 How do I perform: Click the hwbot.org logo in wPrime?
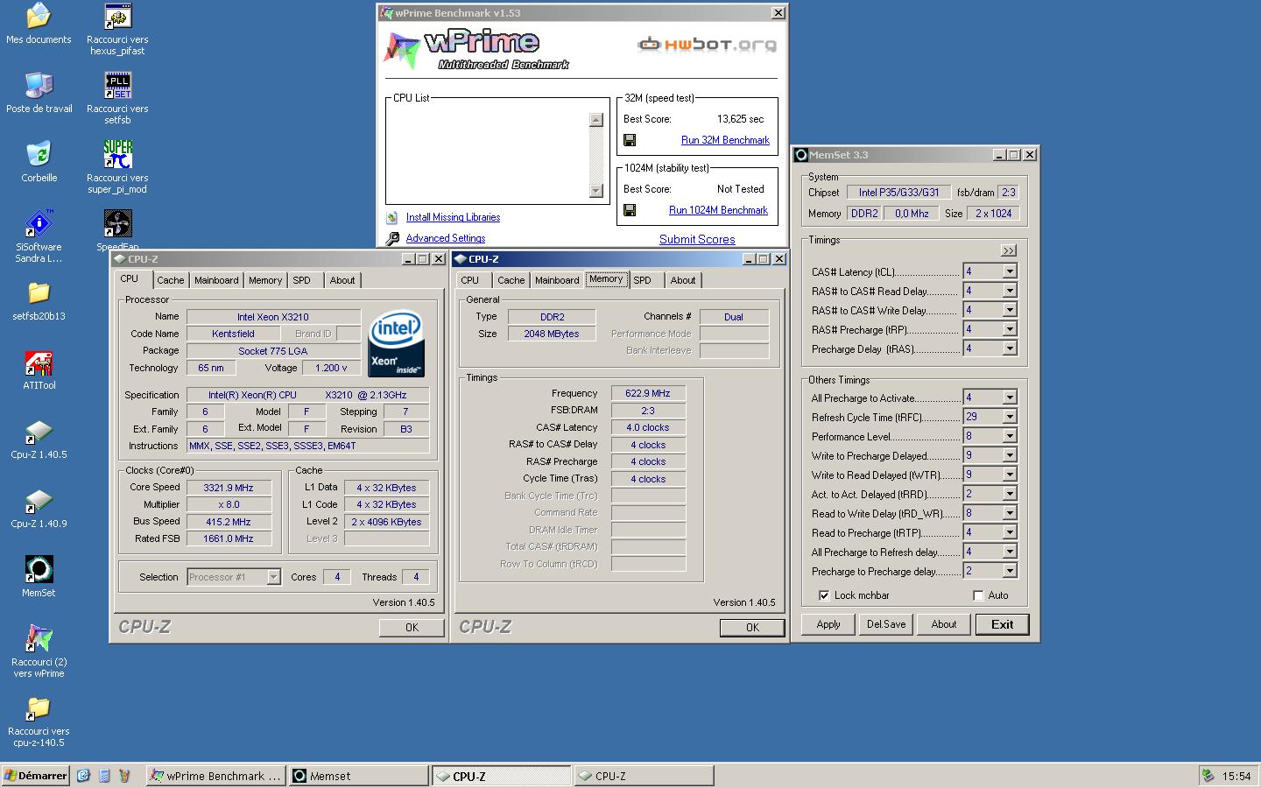pos(707,44)
